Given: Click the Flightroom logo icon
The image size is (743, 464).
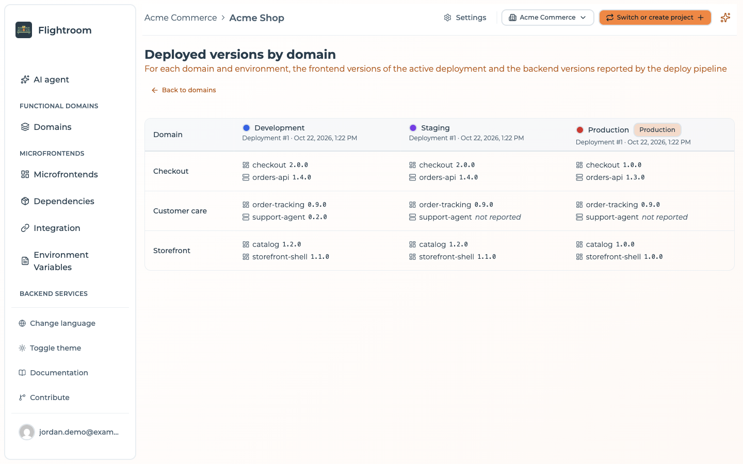Looking at the screenshot, I should point(24,30).
